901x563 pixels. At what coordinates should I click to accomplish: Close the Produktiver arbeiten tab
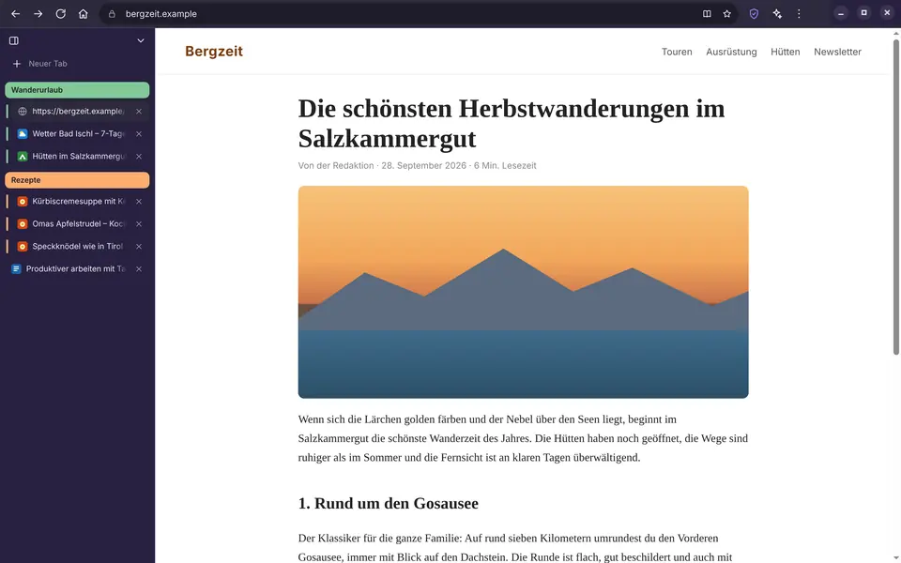tap(139, 269)
